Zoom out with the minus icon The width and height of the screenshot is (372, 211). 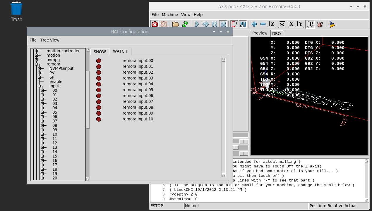pyautogui.click(x=263, y=24)
